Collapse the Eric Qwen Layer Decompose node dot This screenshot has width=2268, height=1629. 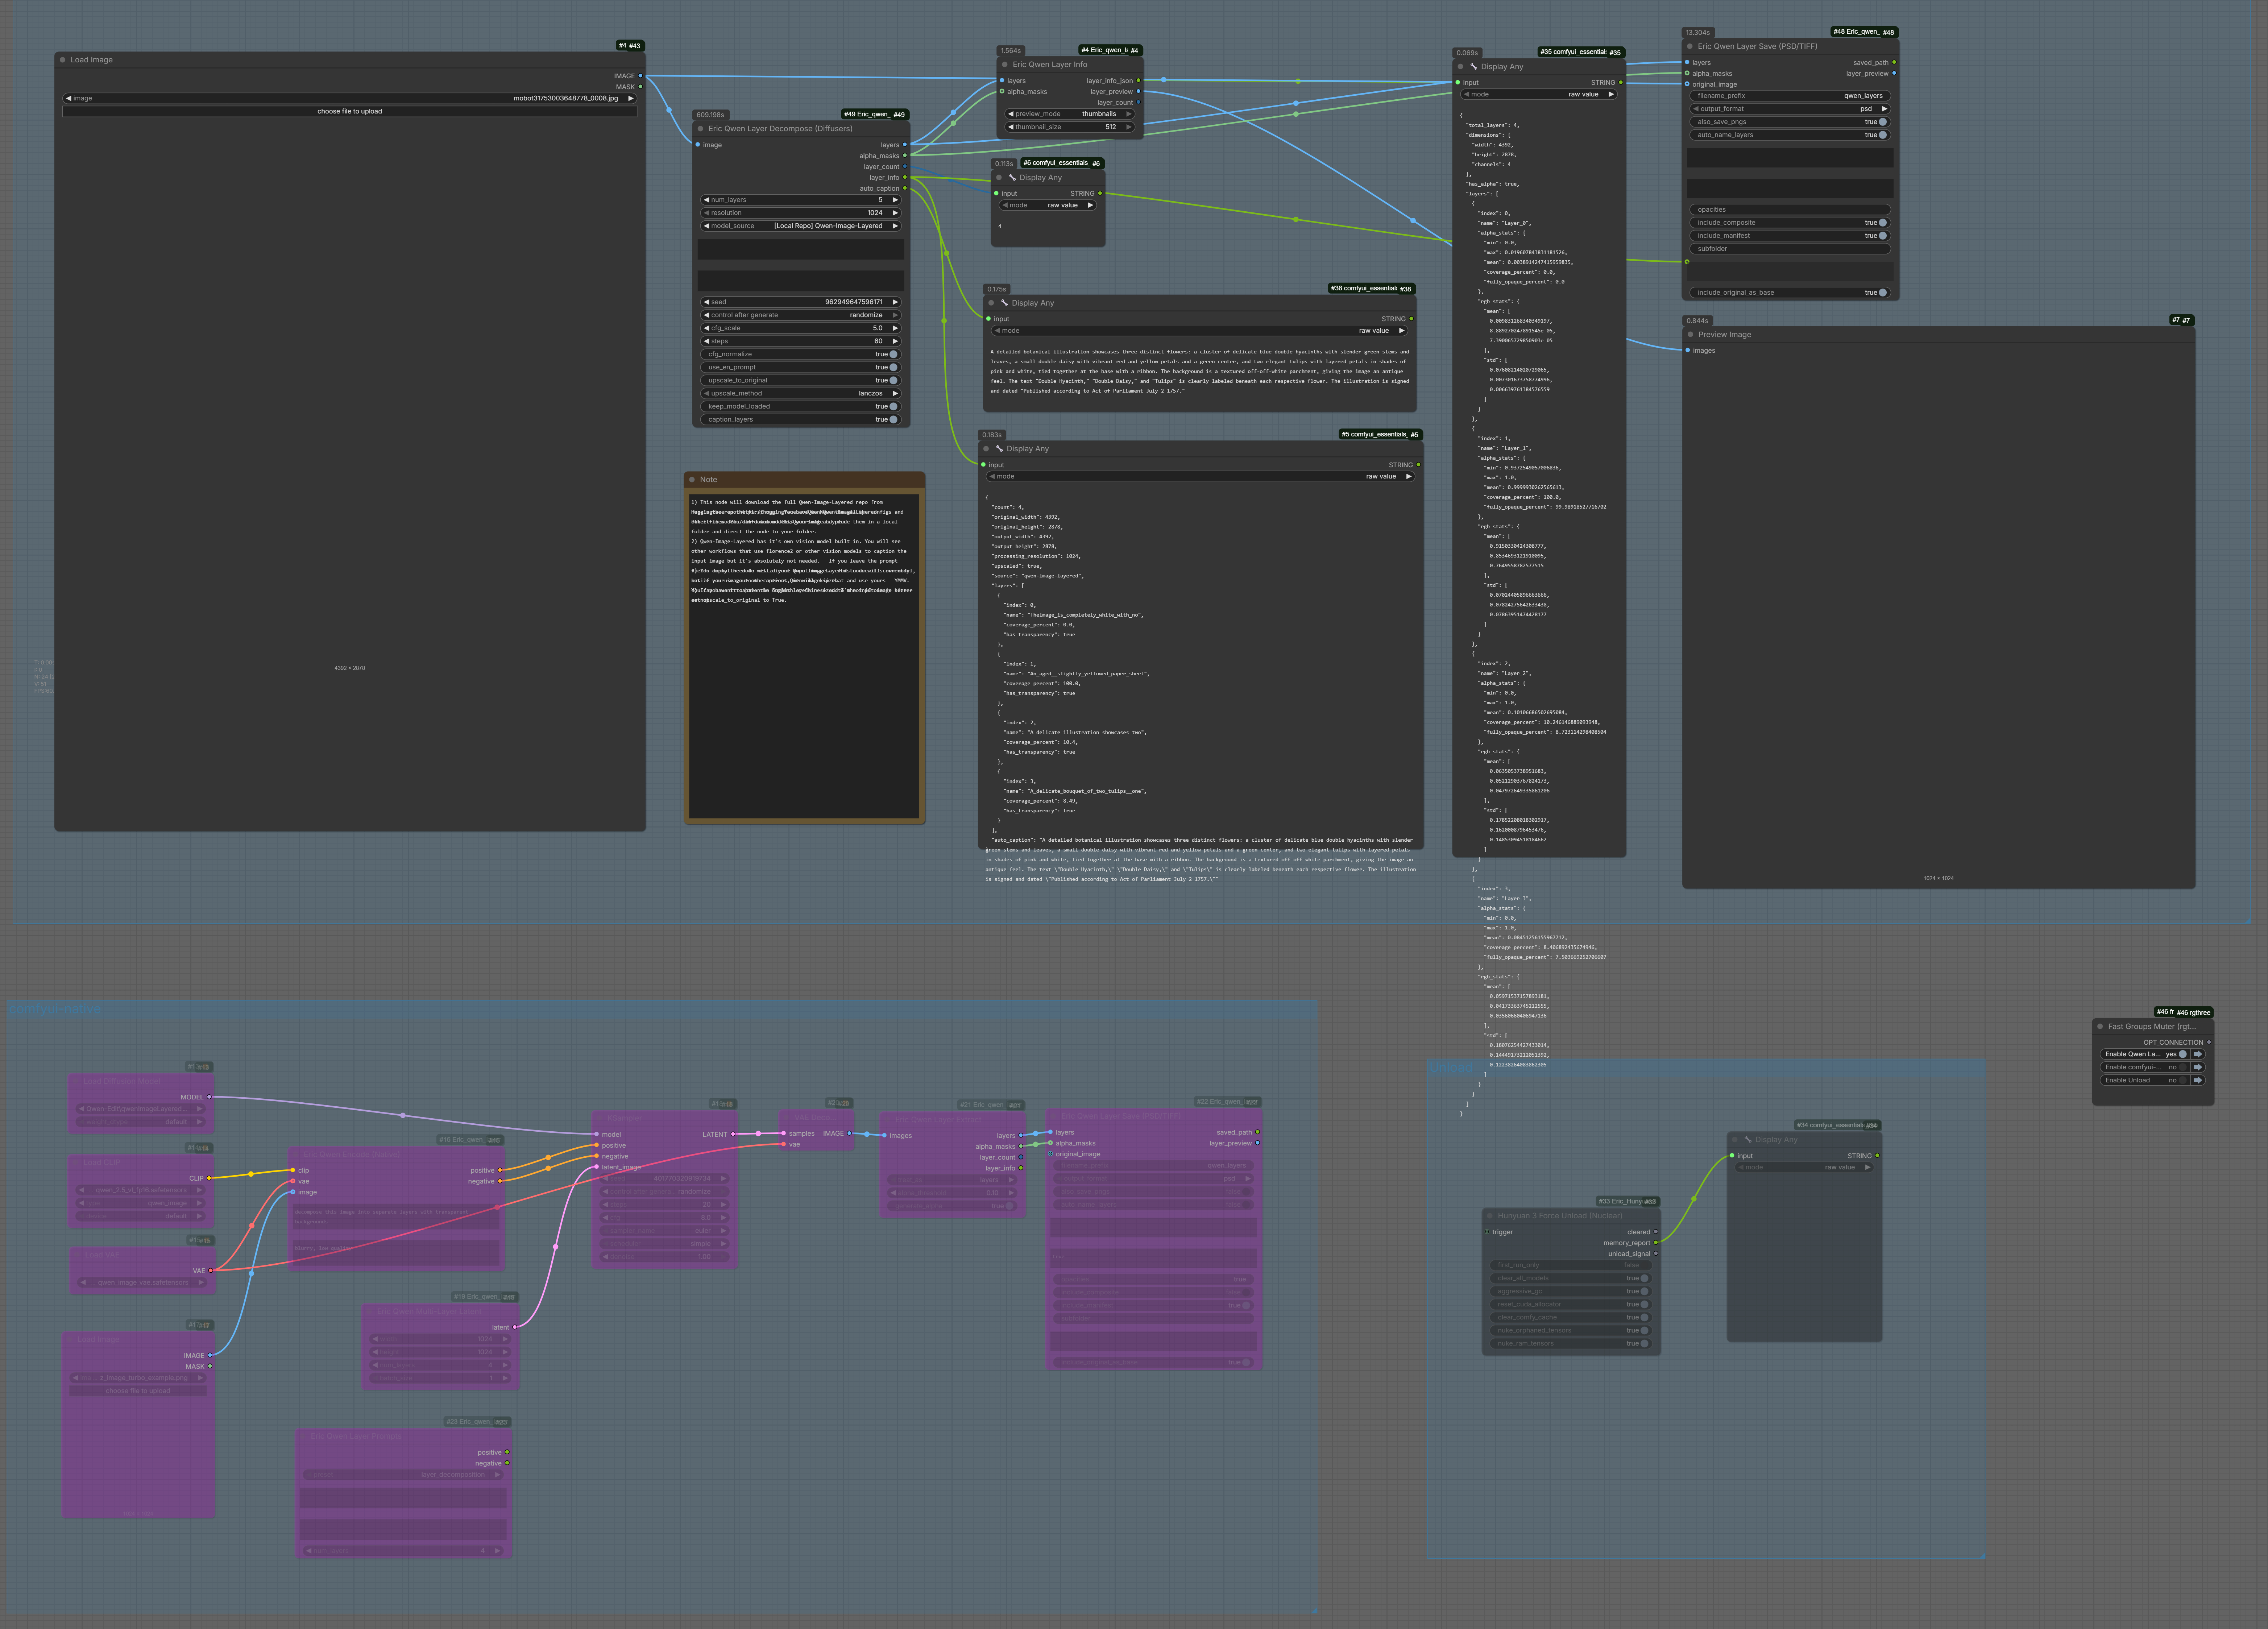(700, 129)
